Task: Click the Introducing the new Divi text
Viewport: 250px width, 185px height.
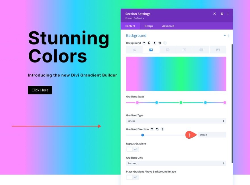Action: pos(72,75)
